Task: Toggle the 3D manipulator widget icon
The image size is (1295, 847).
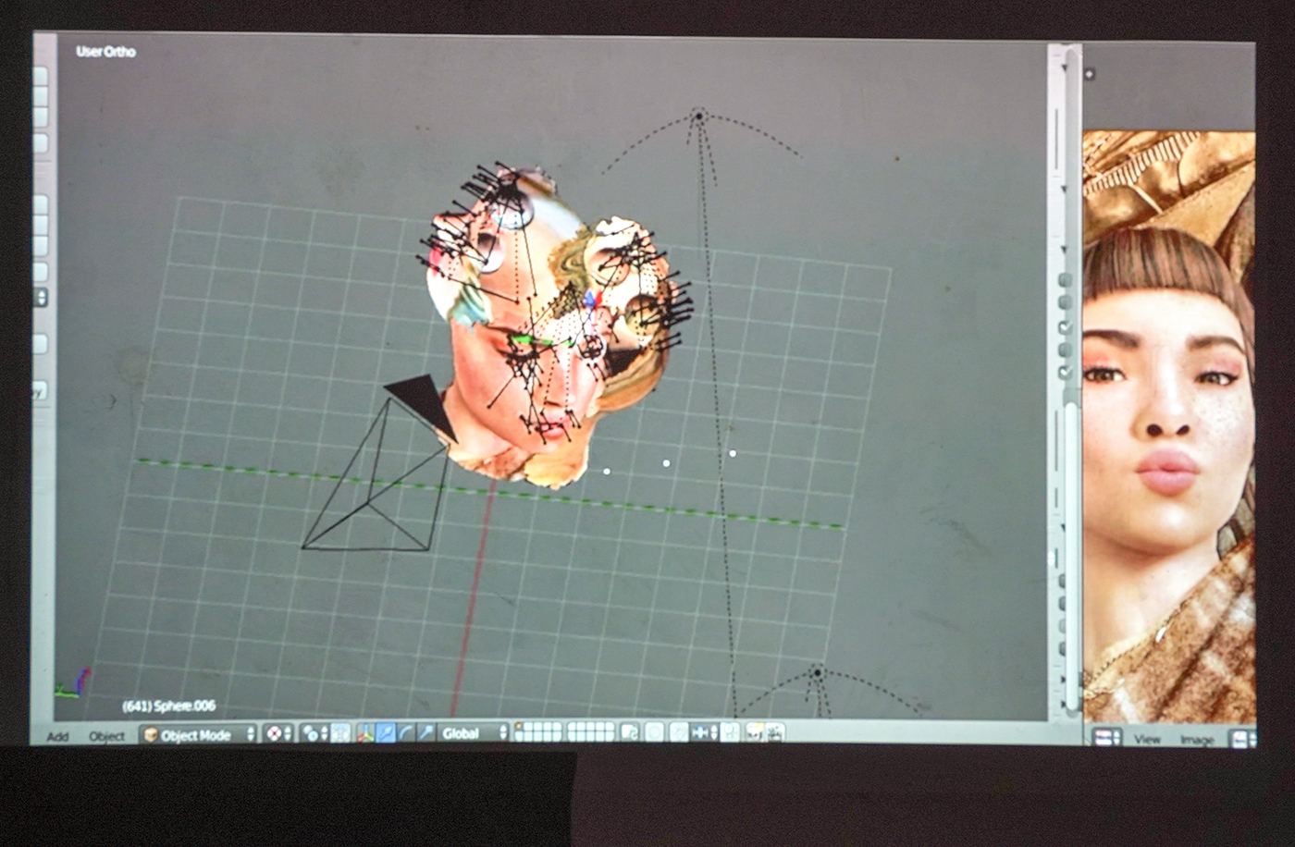Action: coord(365,733)
